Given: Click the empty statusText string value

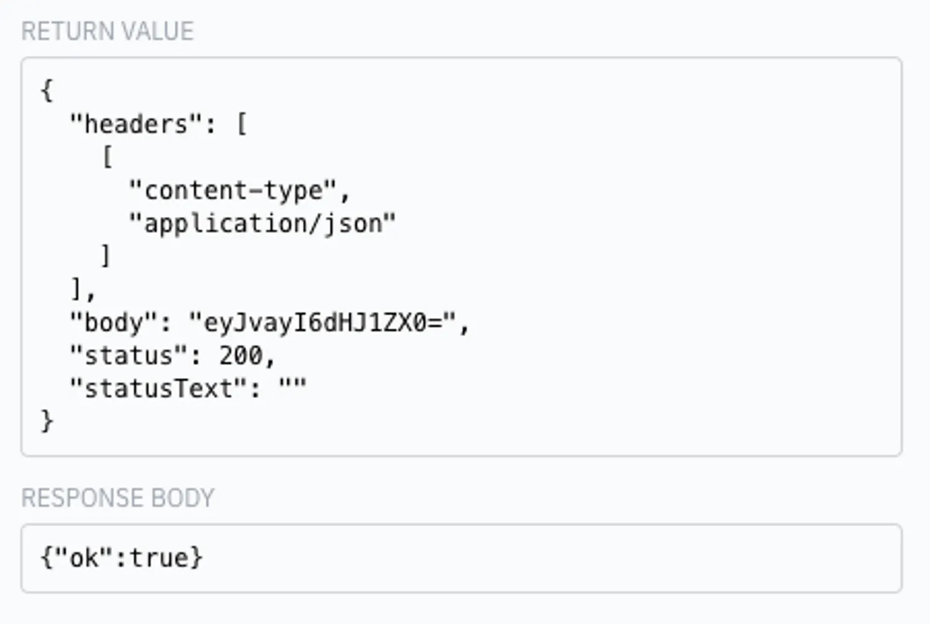Looking at the screenshot, I should pyautogui.click(x=293, y=387).
